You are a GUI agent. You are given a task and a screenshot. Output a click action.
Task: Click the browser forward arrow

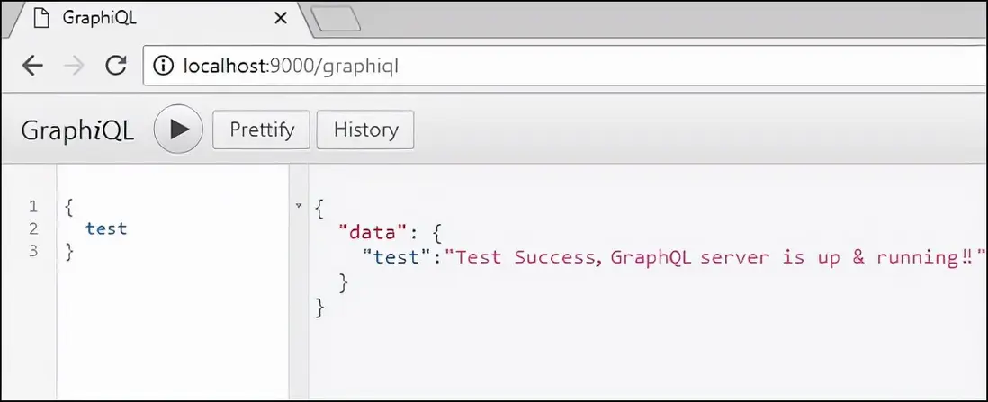75,66
